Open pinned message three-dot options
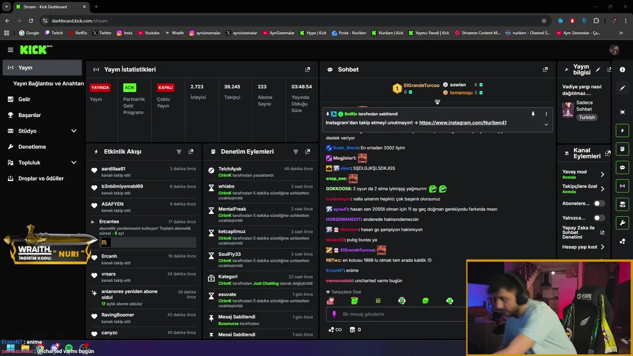Image resolution: width=633 pixels, height=356 pixels. (546, 114)
